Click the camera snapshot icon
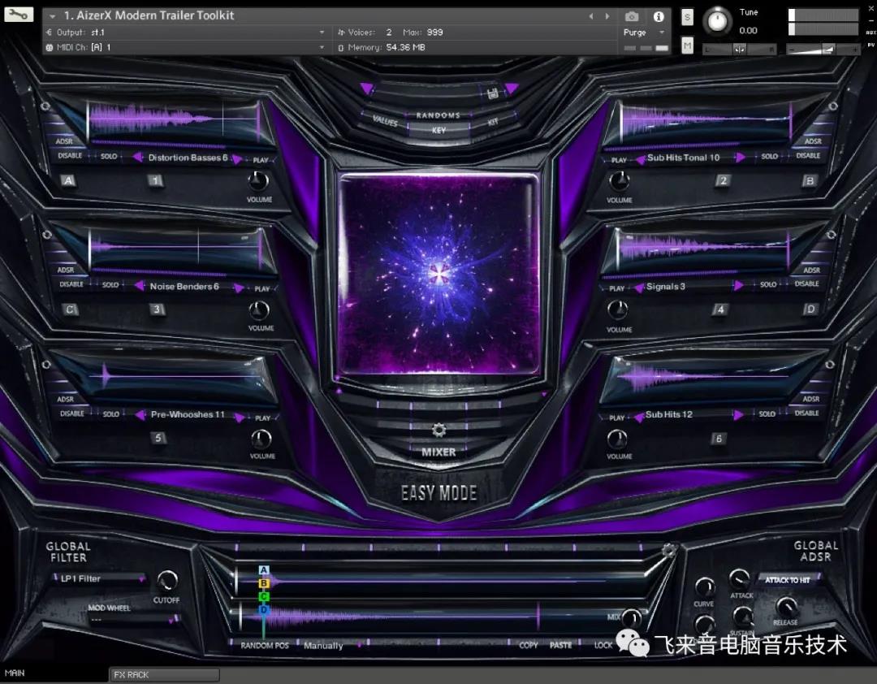The width and height of the screenshot is (877, 684). [x=632, y=17]
